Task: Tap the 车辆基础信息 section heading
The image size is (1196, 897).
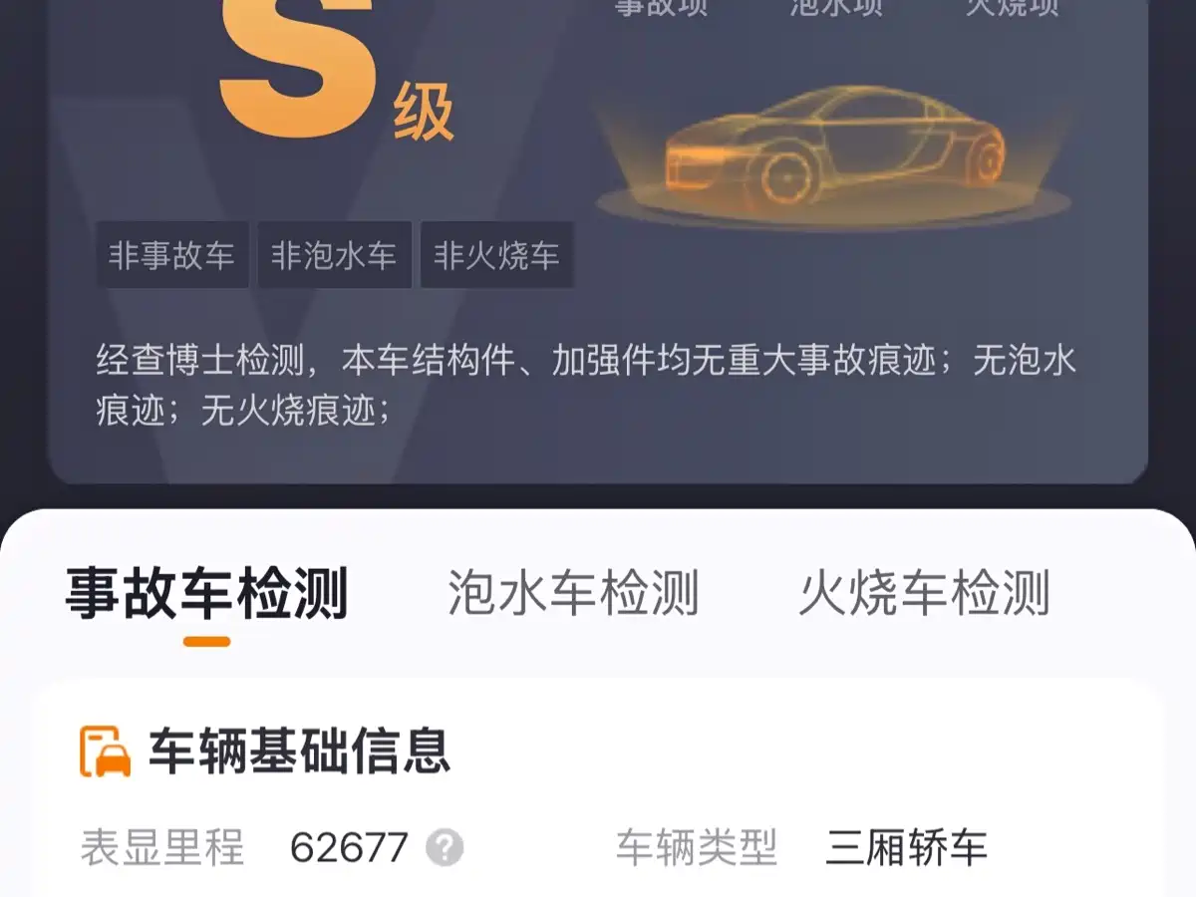Action: click(300, 751)
